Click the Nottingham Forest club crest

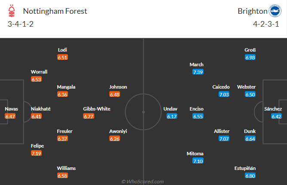(x=12, y=11)
